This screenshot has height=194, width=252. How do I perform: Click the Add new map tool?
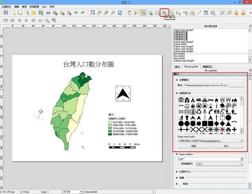pyautogui.click(x=157, y=13)
